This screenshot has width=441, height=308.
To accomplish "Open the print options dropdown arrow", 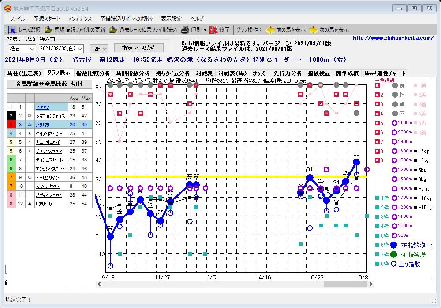I will point(205,30).
